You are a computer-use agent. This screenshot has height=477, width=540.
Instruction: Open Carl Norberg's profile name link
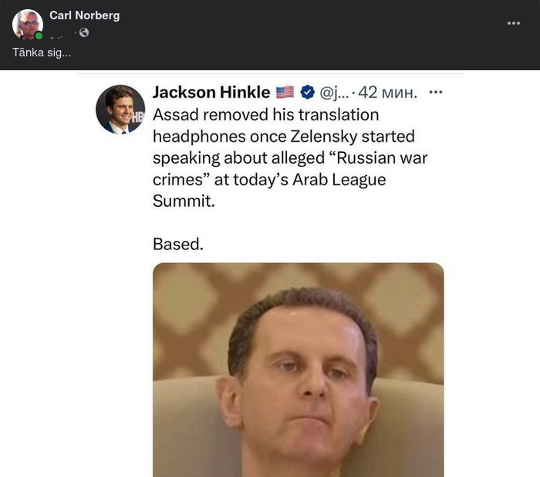point(84,15)
